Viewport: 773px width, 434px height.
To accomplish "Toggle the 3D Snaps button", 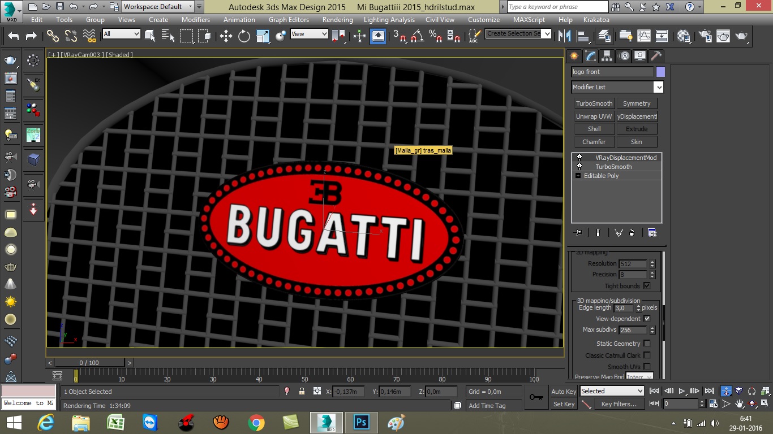I will (x=399, y=36).
